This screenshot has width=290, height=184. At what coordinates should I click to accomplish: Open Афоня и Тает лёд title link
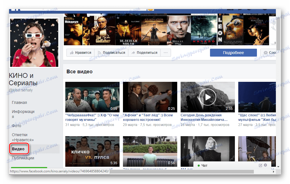coord(148,117)
